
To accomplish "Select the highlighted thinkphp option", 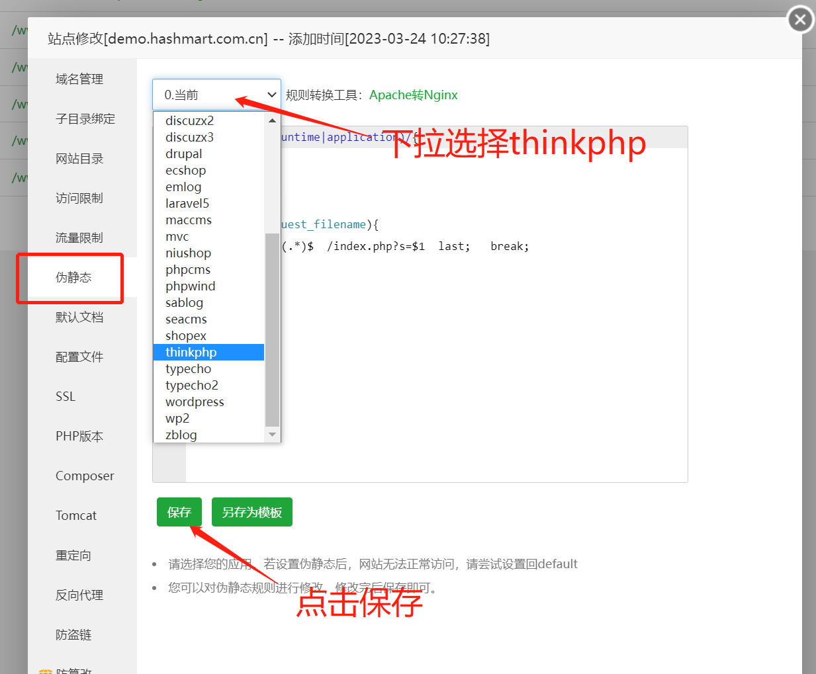I will (208, 352).
